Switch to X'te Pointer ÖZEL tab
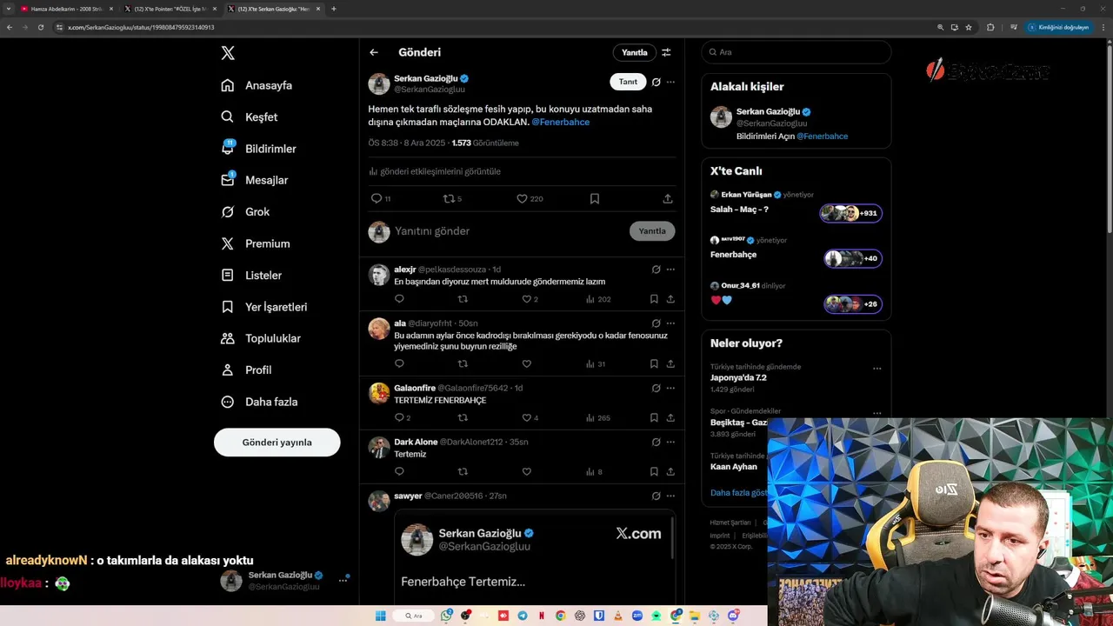The height and width of the screenshot is (626, 1113). pos(170,9)
